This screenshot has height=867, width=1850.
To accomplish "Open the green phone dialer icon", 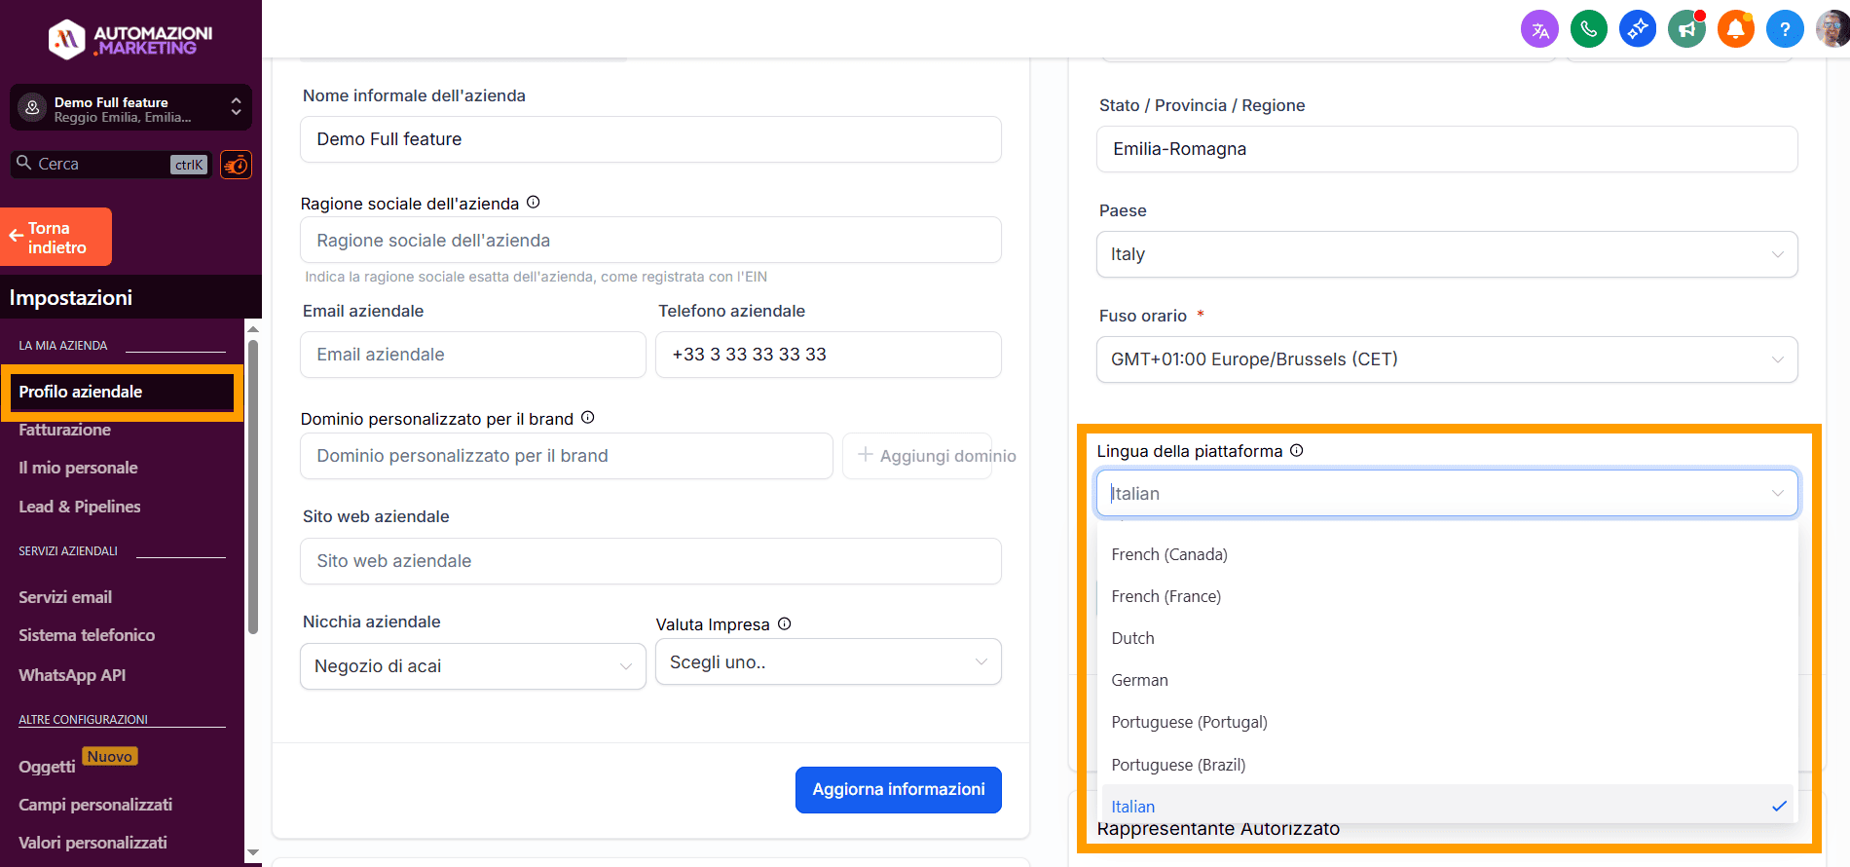I will coord(1588,29).
